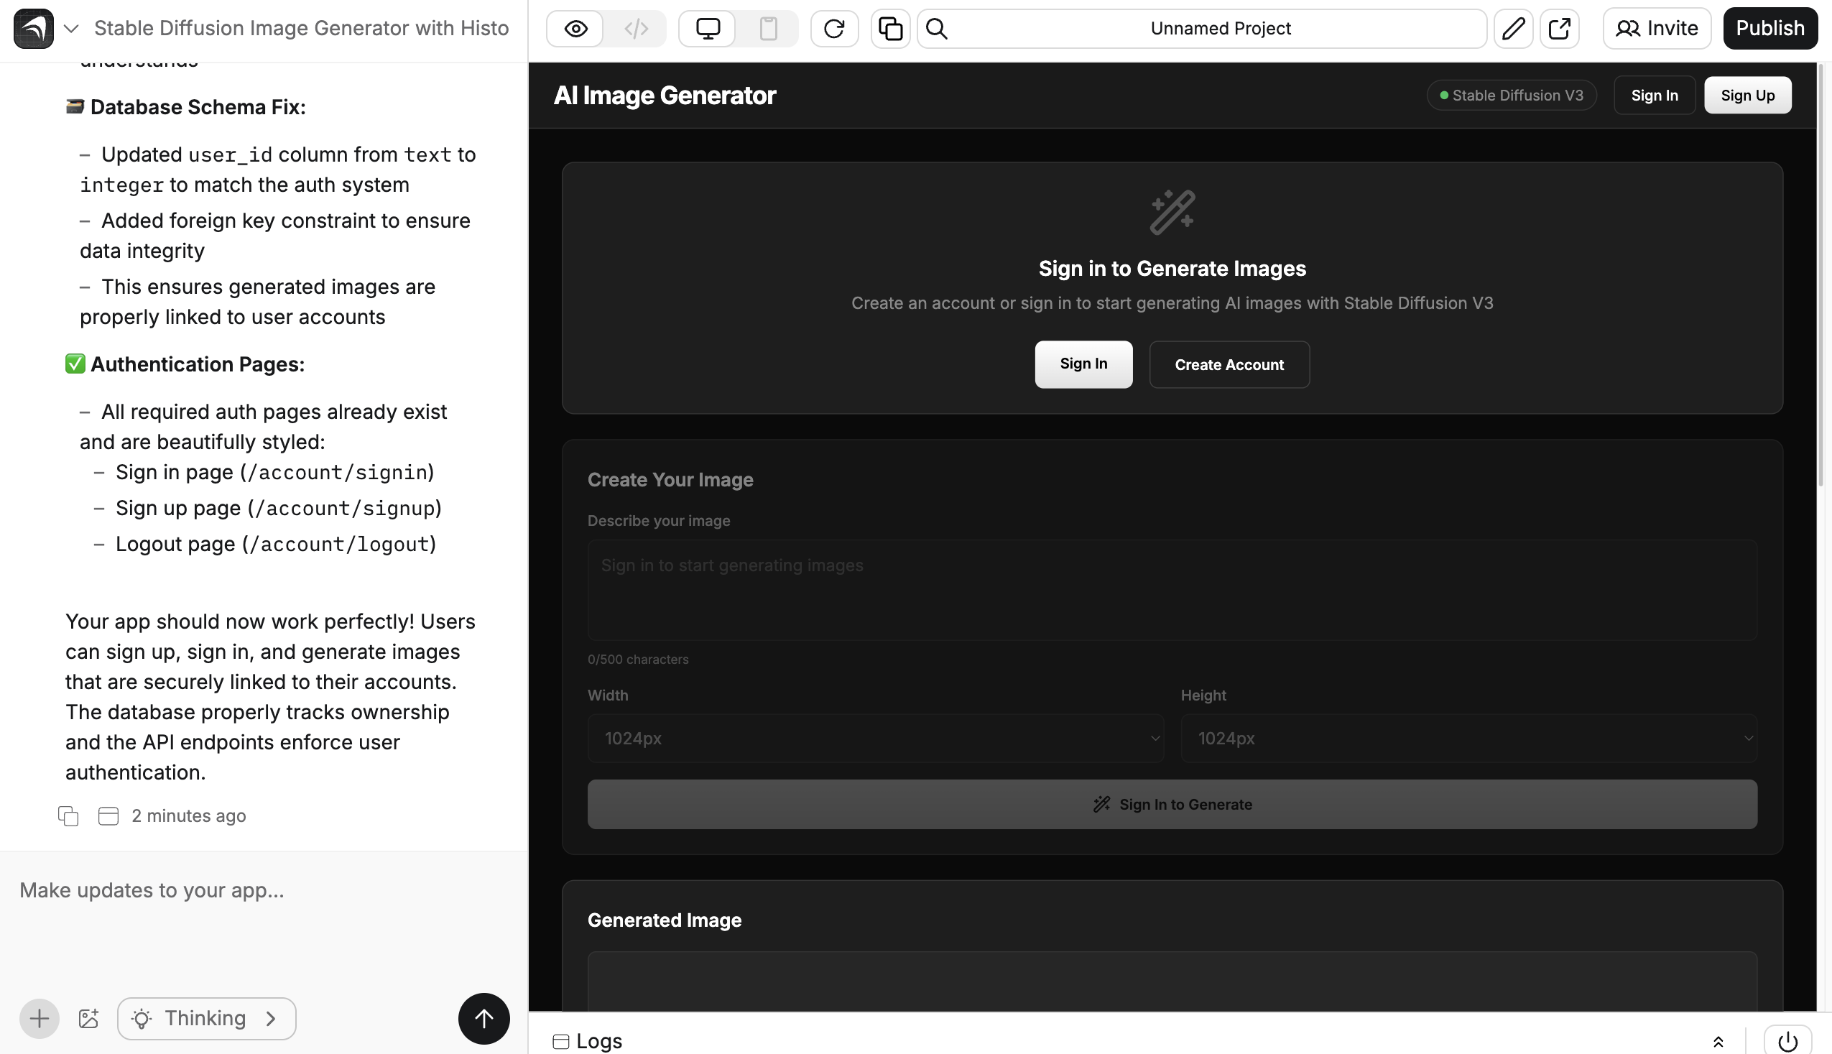Expand the Thinking mode selector
1832x1054 pixels.
[205, 1018]
